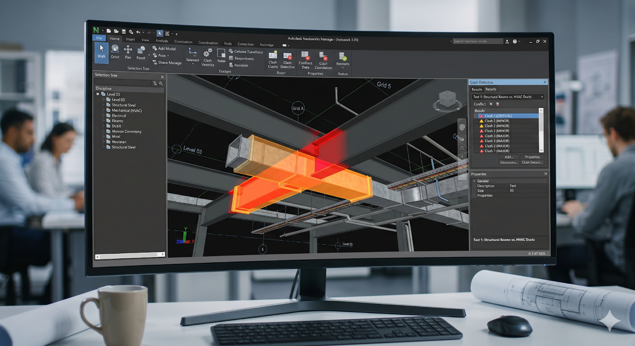This screenshot has height=346, width=635.
Task: Collapse the Gecaial section in Properties
Action: [474, 181]
